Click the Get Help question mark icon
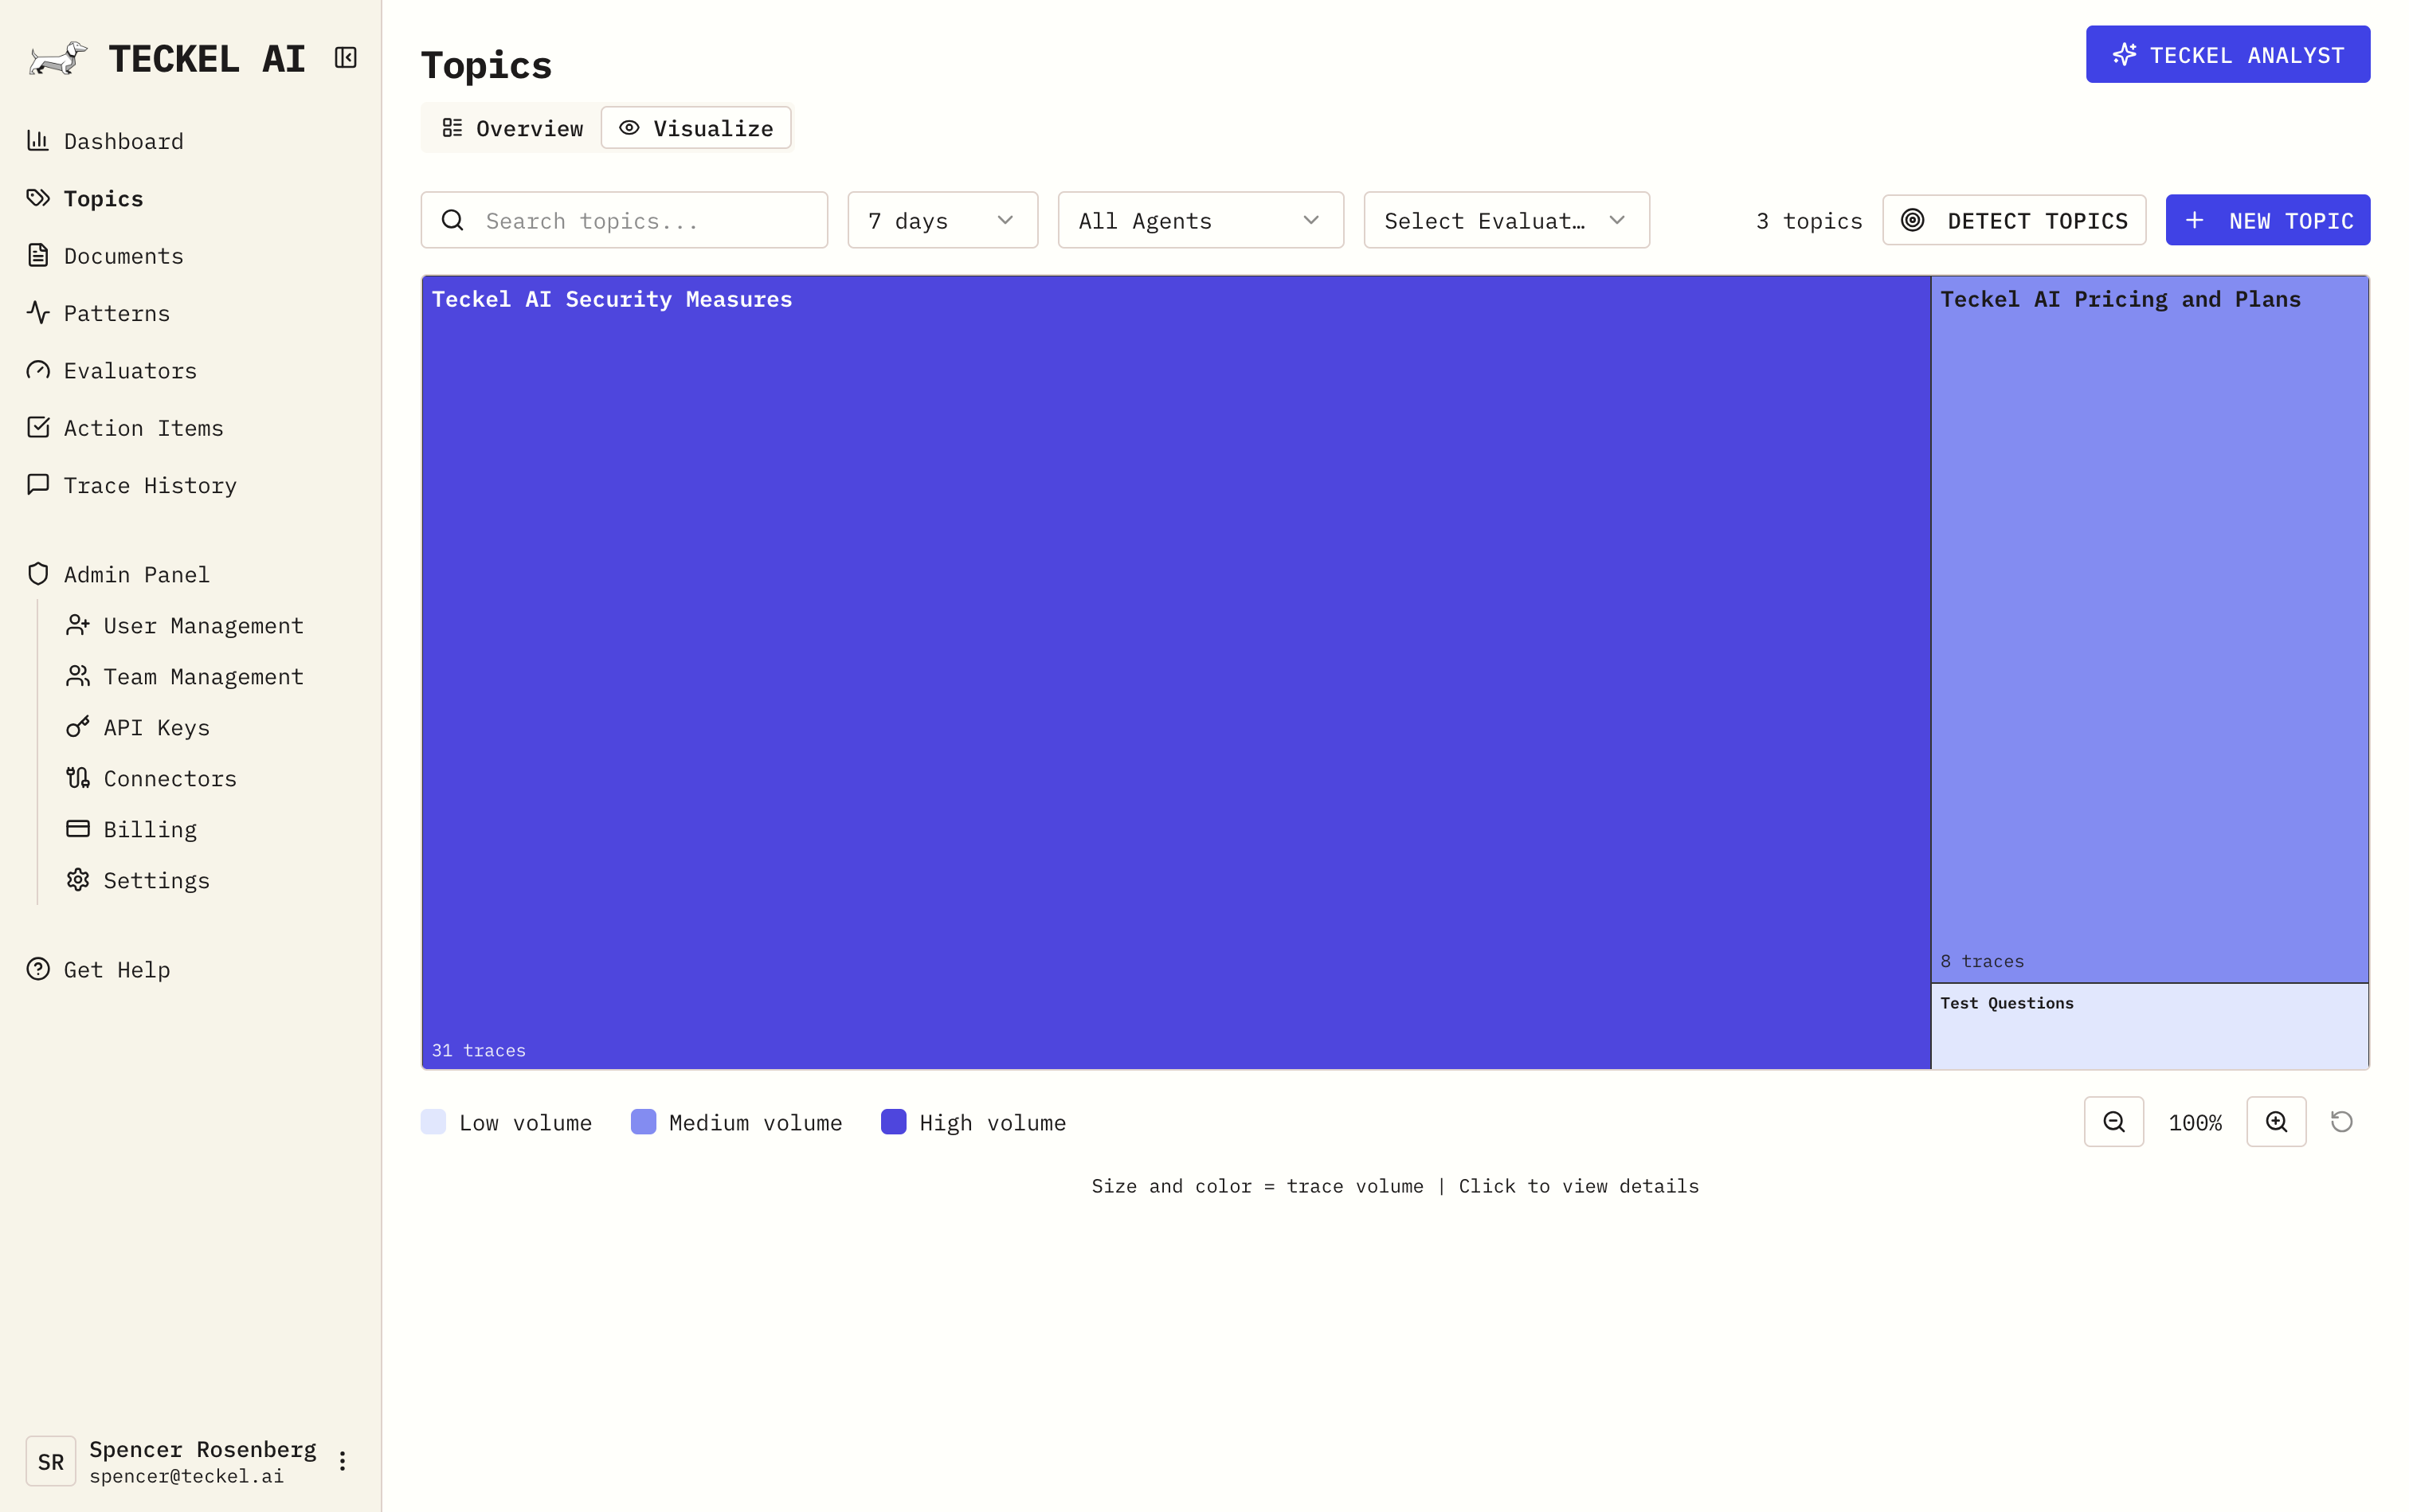Screen dimensions: 2409x1512 38,968
